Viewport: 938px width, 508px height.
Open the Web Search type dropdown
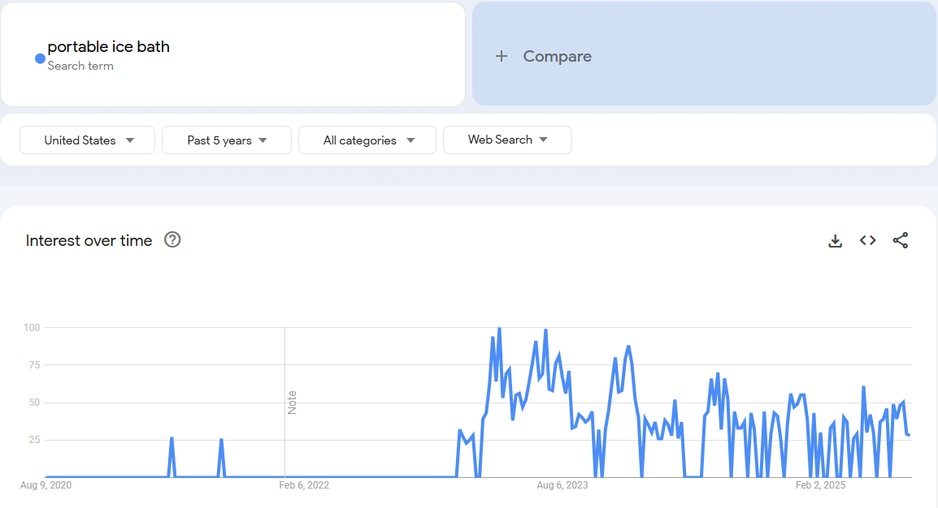507,140
